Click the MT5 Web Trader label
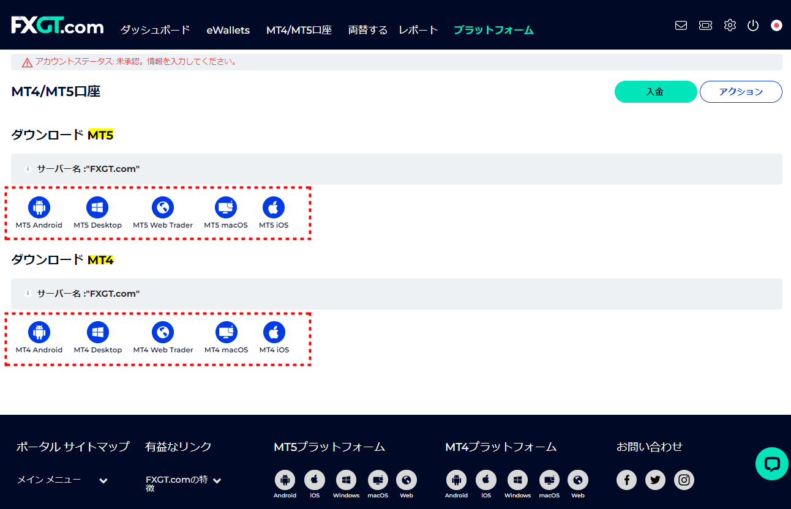 [163, 225]
